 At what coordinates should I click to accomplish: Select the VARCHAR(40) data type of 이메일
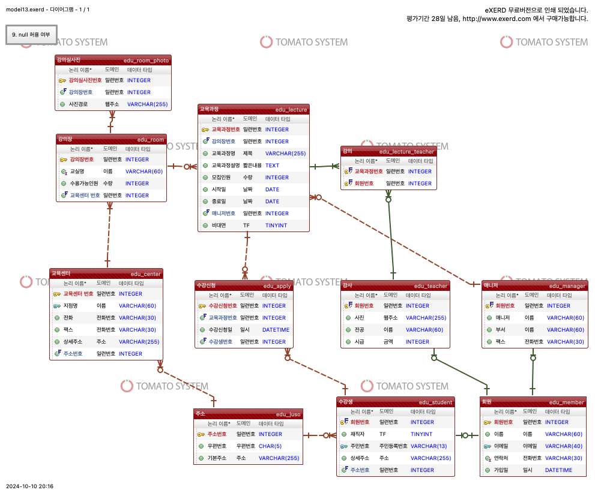tap(564, 446)
